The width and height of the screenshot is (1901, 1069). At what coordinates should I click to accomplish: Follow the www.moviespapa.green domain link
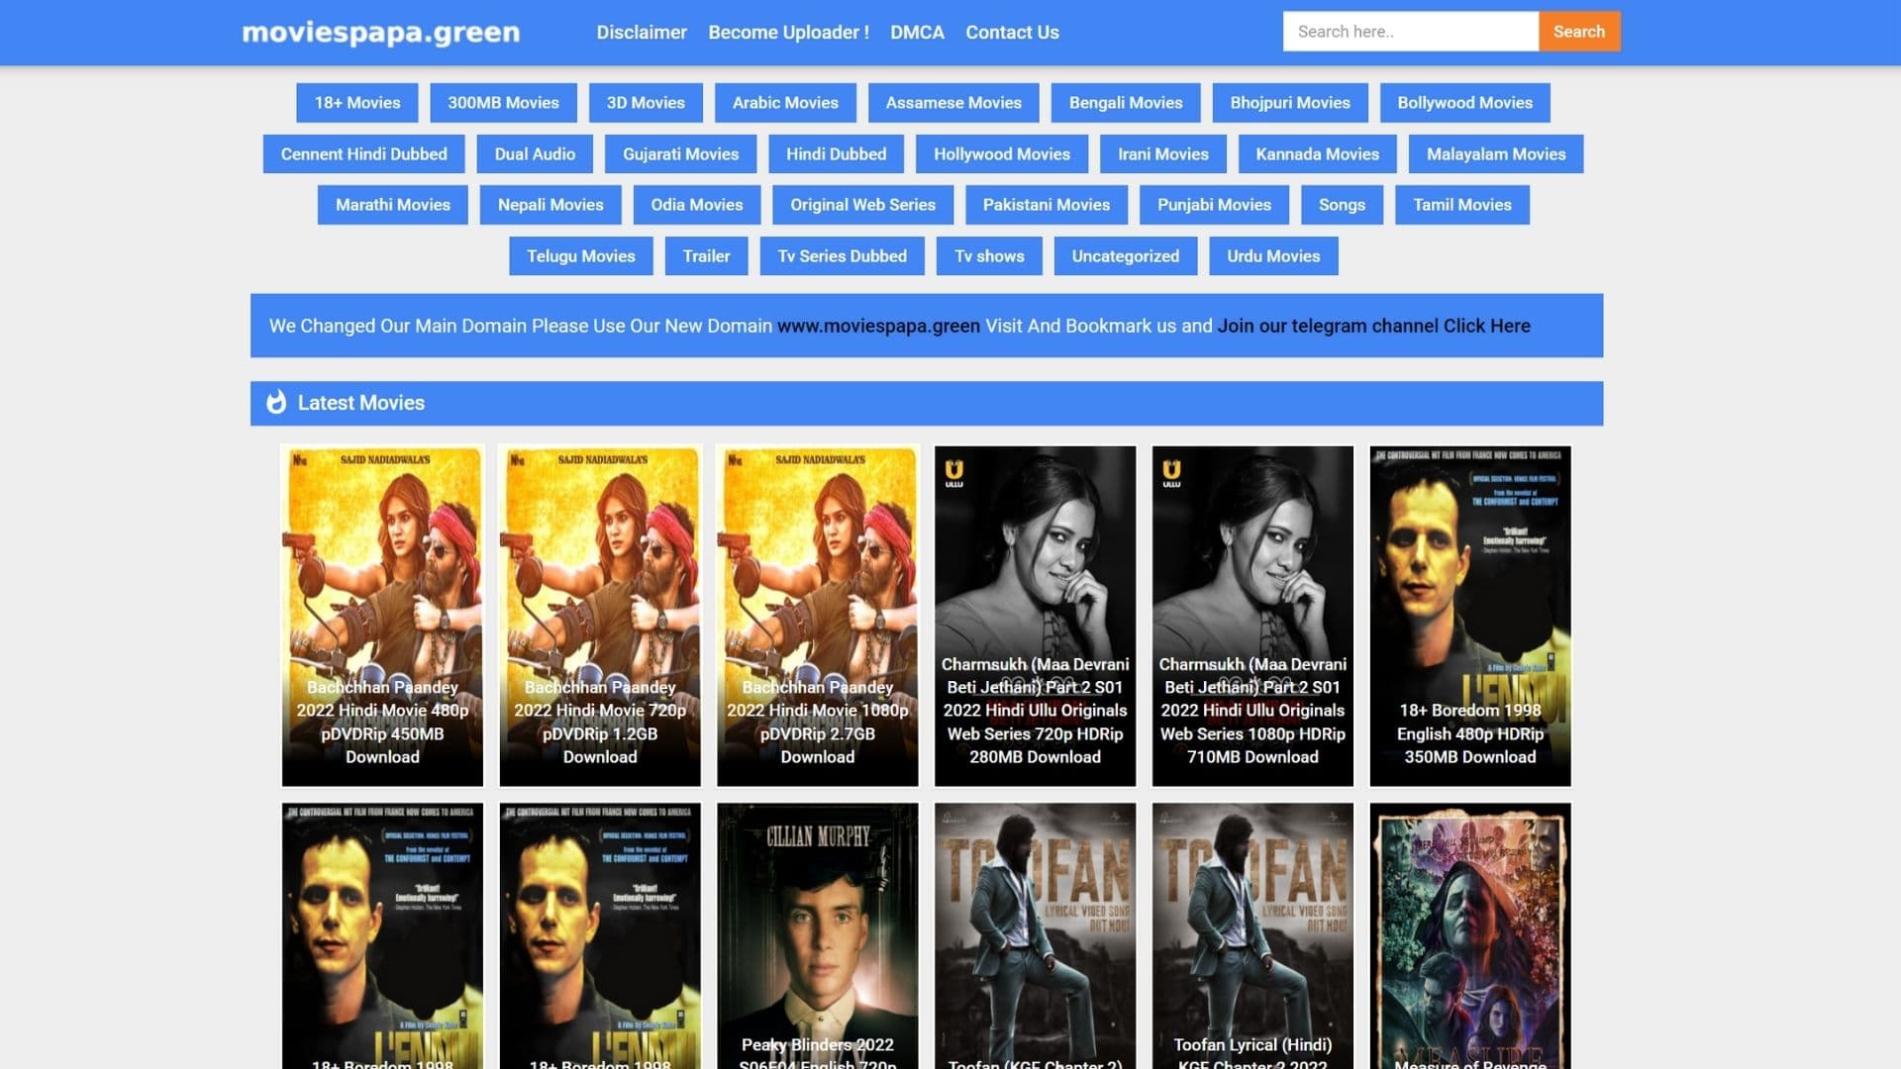[x=878, y=326]
